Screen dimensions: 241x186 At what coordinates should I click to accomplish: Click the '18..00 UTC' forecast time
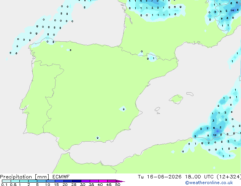point(199,177)
